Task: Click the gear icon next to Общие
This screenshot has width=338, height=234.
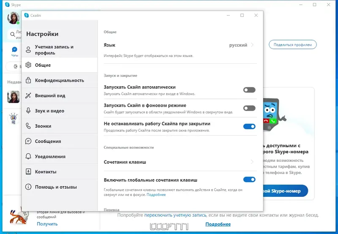Action: [x=28, y=65]
